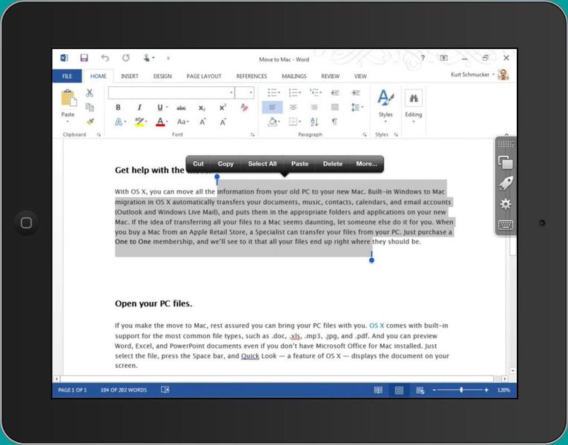The image size is (568, 445).
Task: Click the 120% zoom level
Action: point(503,390)
